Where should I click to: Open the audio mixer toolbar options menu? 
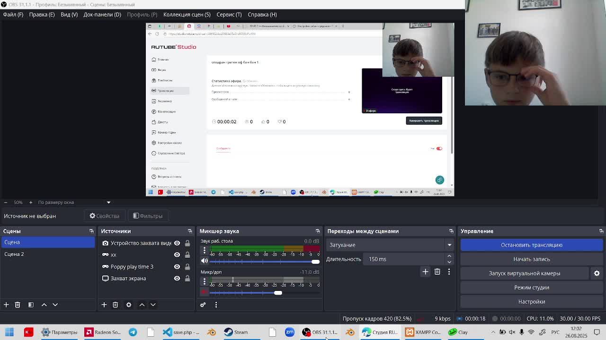click(216, 305)
